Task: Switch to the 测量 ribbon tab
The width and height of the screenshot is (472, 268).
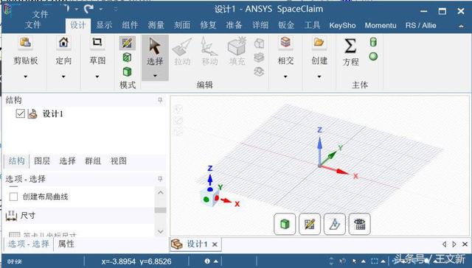Action: (x=156, y=25)
